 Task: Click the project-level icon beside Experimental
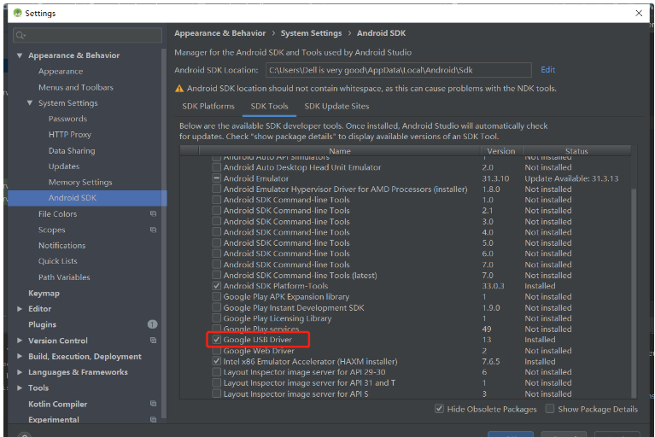pyautogui.click(x=153, y=419)
